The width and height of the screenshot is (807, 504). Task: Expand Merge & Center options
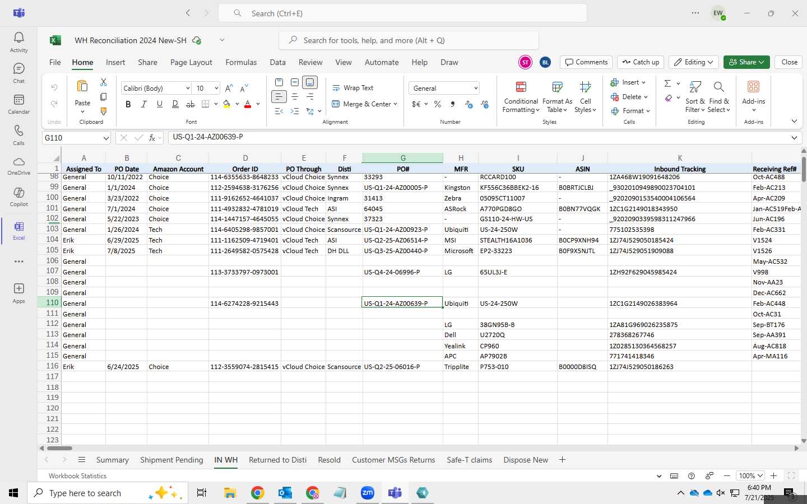click(395, 104)
